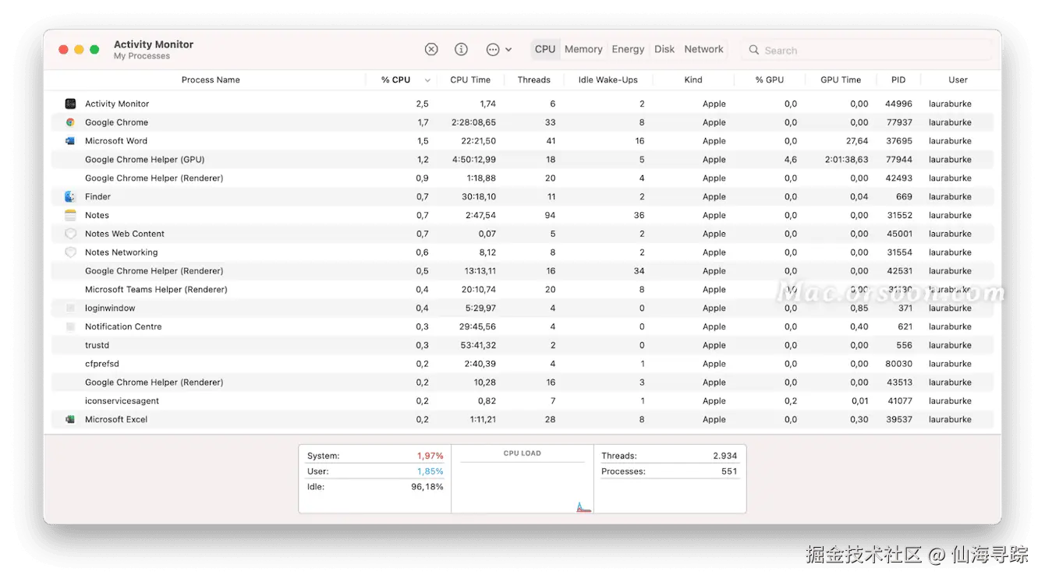Sort by PID column header
The width and height of the screenshot is (1045, 582).
click(x=898, y=79)
